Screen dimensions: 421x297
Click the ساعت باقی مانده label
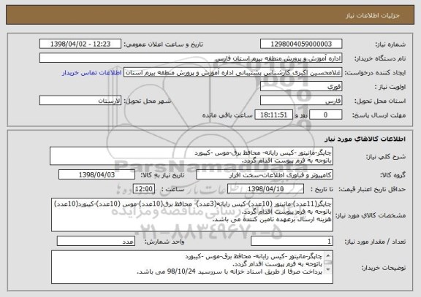[x=227, y=115]
